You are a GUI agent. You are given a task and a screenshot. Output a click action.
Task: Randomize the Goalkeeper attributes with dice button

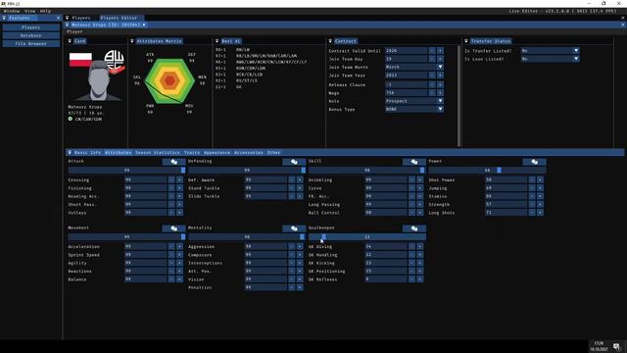pos(414,228)
